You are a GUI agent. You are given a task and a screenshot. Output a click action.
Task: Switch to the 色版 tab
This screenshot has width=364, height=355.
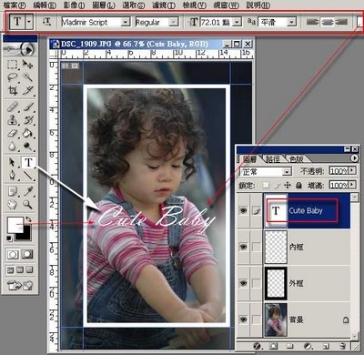(x=297, y=159)
